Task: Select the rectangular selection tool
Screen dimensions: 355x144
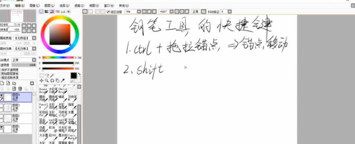Action: 42,75
